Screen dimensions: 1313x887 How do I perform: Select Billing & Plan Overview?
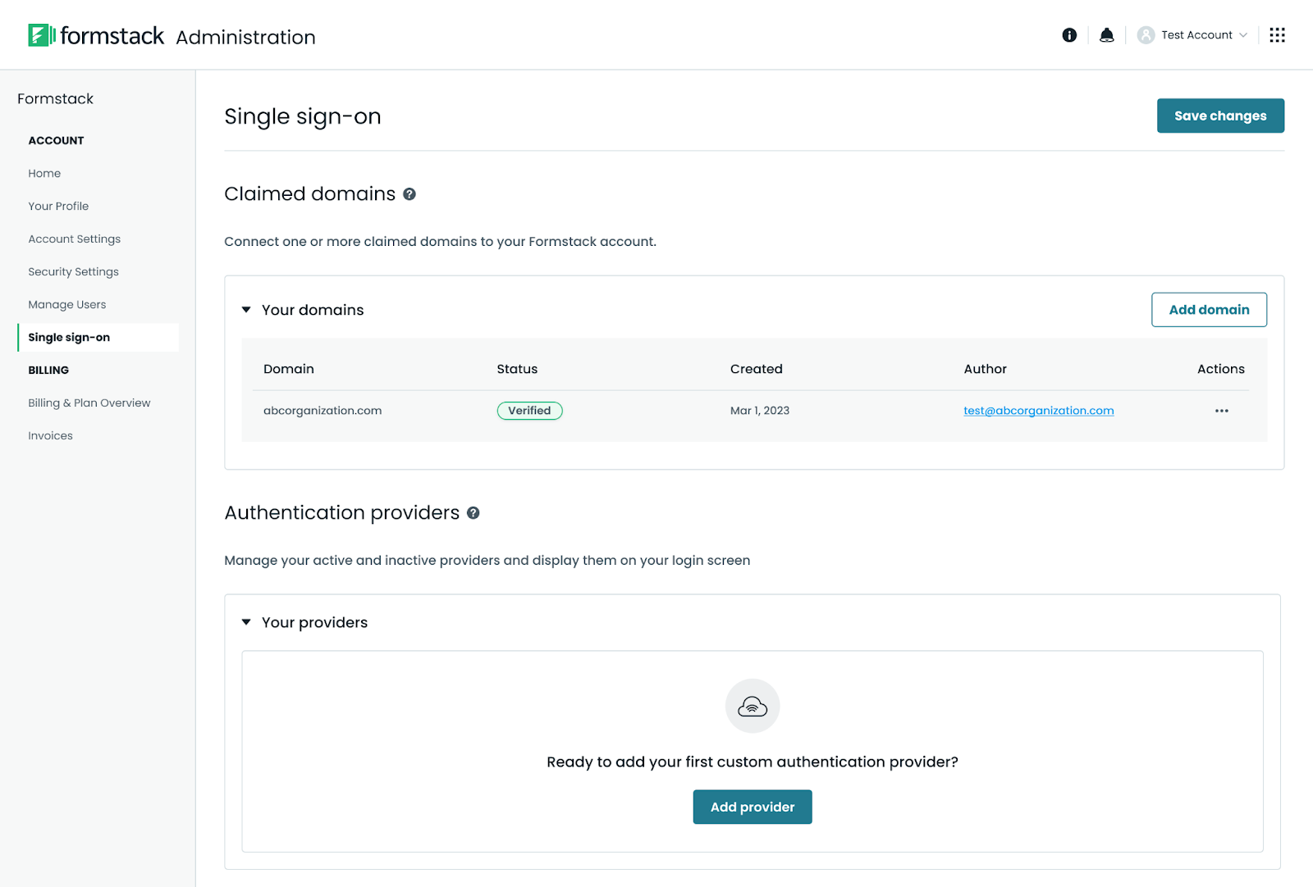click(x=89, y=403)
